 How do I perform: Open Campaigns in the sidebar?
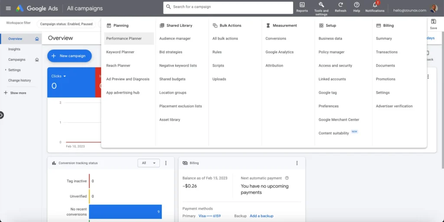(x=17, y=60)
